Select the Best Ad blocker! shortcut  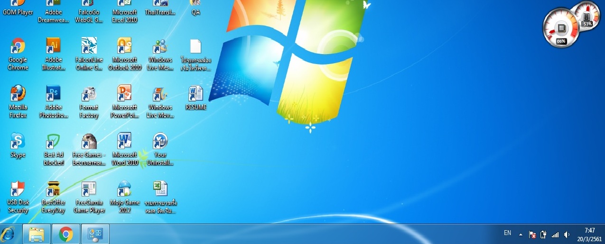point(53,141)
